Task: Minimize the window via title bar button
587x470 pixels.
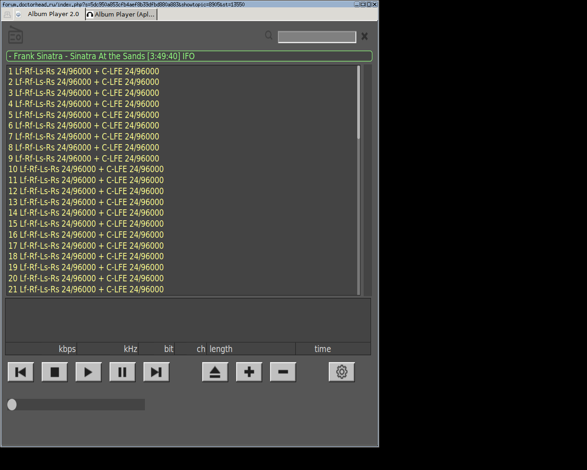Action: [x=357, y=4]
